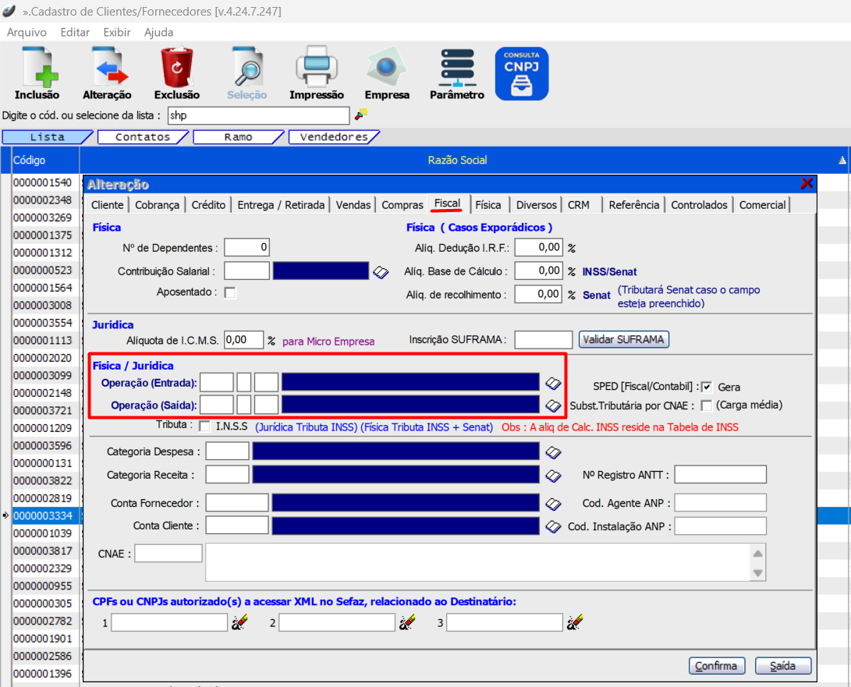
Task: Open lookup book icon for Operação (Entrada)
Action: 553,383
